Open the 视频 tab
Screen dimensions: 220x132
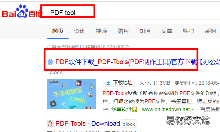pyautogui.click(x=101, y=31)
